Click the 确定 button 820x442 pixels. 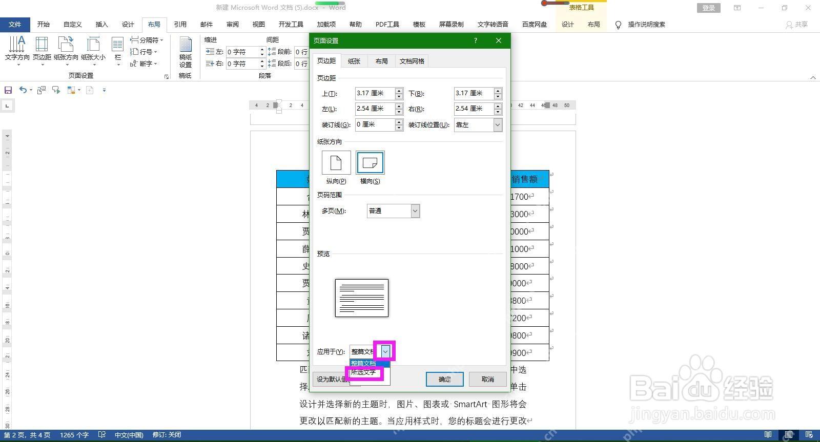pos(445,379)
